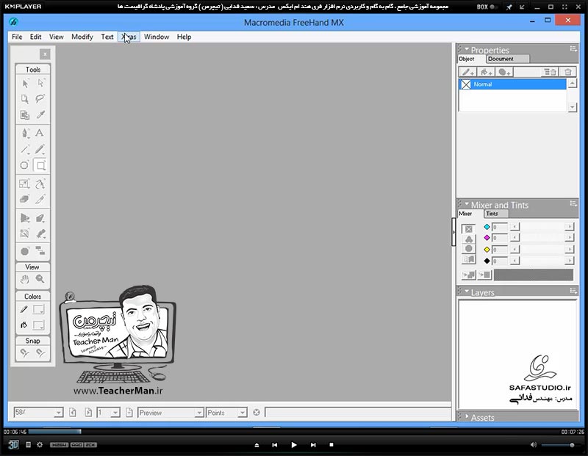This screenshot has height=456, width=588.
Task: Increase the magenta slider right arrow
Action: click(569, 238)
